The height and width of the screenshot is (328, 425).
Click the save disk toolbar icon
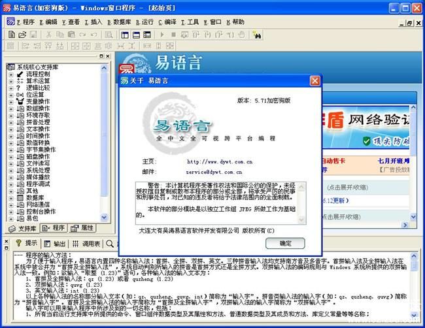coord(33,35)
